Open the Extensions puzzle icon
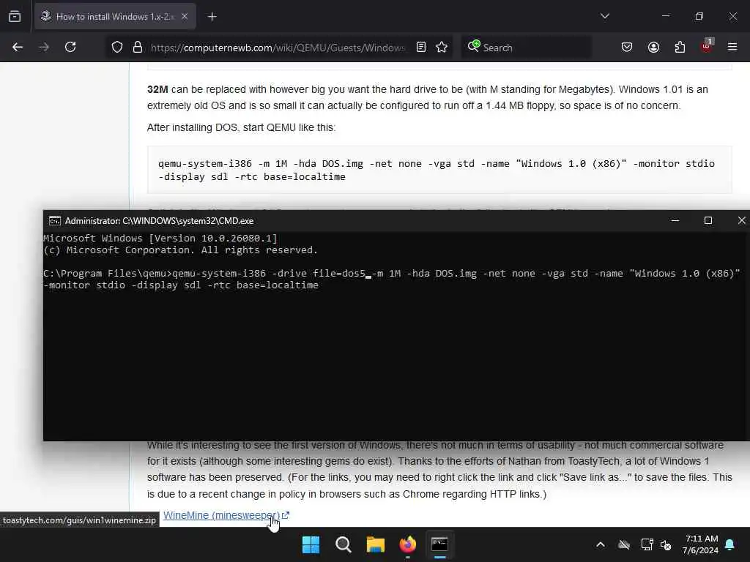Viewport: 750px width, 562px height. point(680,47)
